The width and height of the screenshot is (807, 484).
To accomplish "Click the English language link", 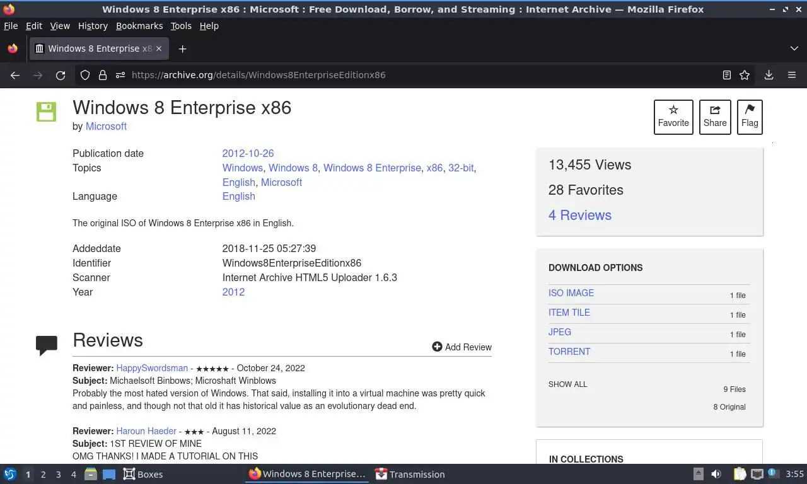I will pos(238,196).
